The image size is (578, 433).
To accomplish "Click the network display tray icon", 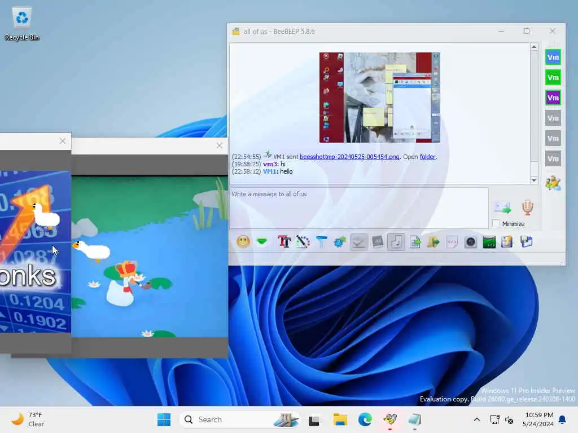I will pos(494,419).
